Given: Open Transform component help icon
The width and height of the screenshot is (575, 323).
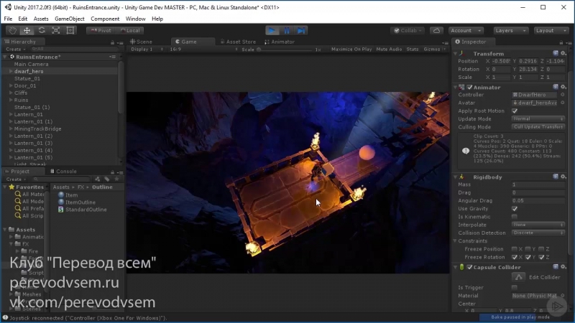Looking at the screenshot, I should tap(556, 53).
